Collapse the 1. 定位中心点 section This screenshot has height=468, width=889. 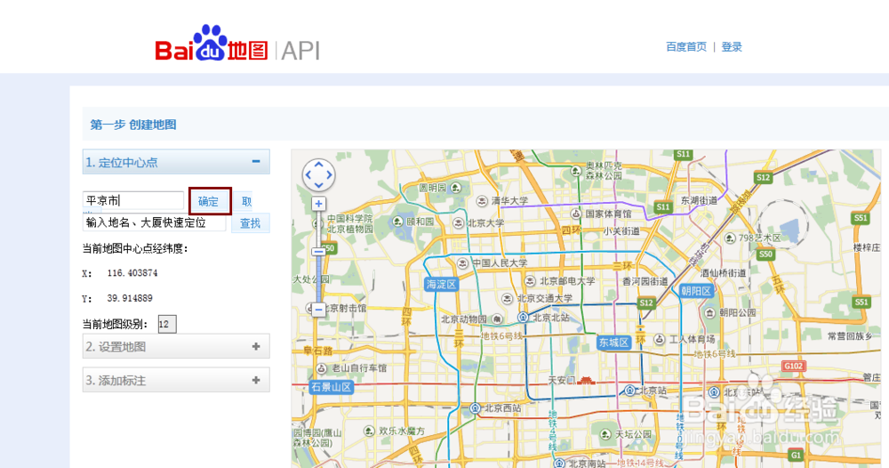[176, 162]
